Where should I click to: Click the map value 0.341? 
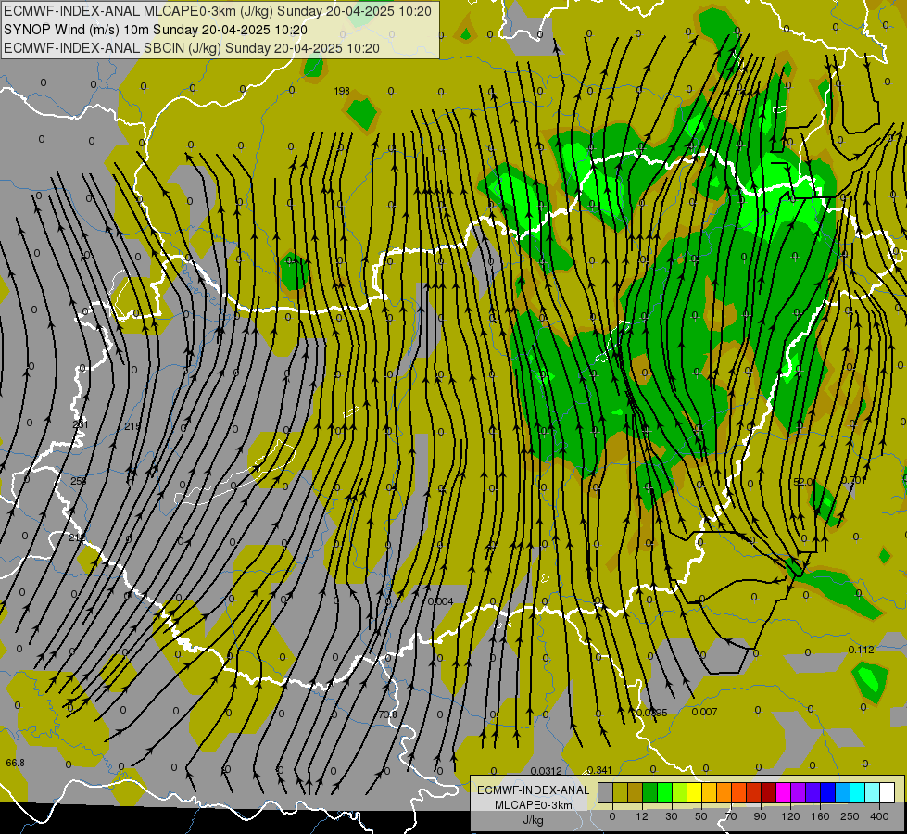coord(598,770)
